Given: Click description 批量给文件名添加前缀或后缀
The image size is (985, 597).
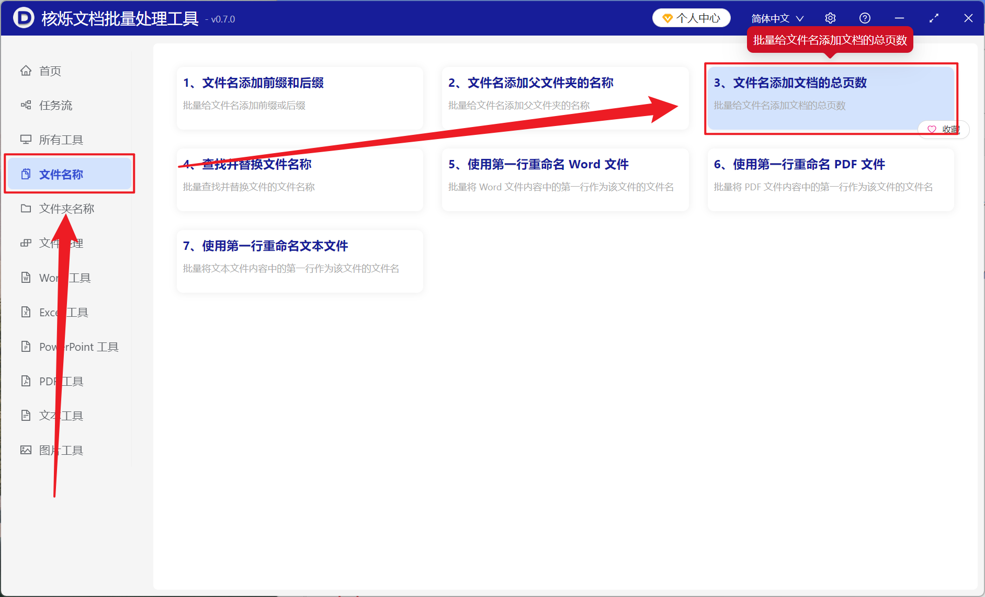Looking at the screenshot, I should click(x=244, y=105).
